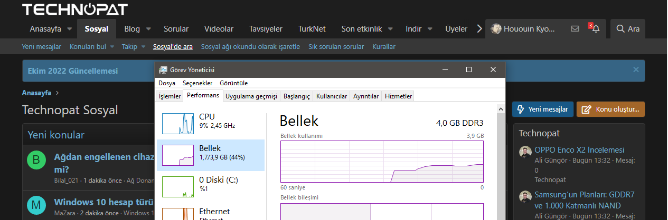Click the Yeni mesajlar sub-navigation link
The width and height of the screenshot is (668, 220).
42,47
